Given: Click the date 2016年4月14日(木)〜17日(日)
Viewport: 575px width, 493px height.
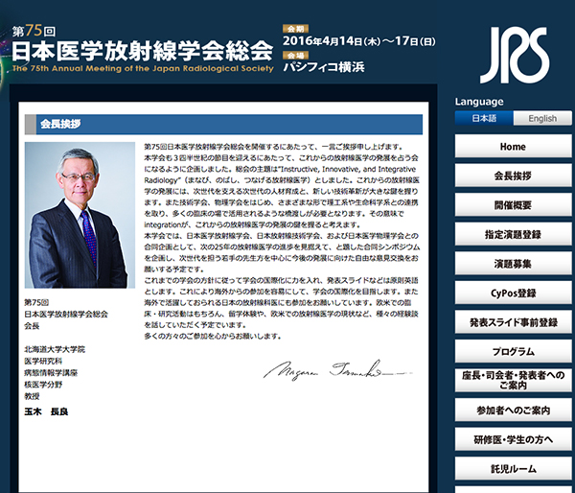Looking at the screenshot, I should [359, 40].
